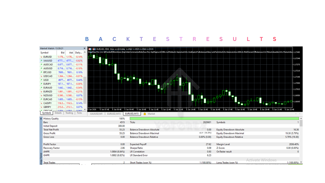Click the up-trend arrow next to US30
325x183 pixels.
(41, 80)
